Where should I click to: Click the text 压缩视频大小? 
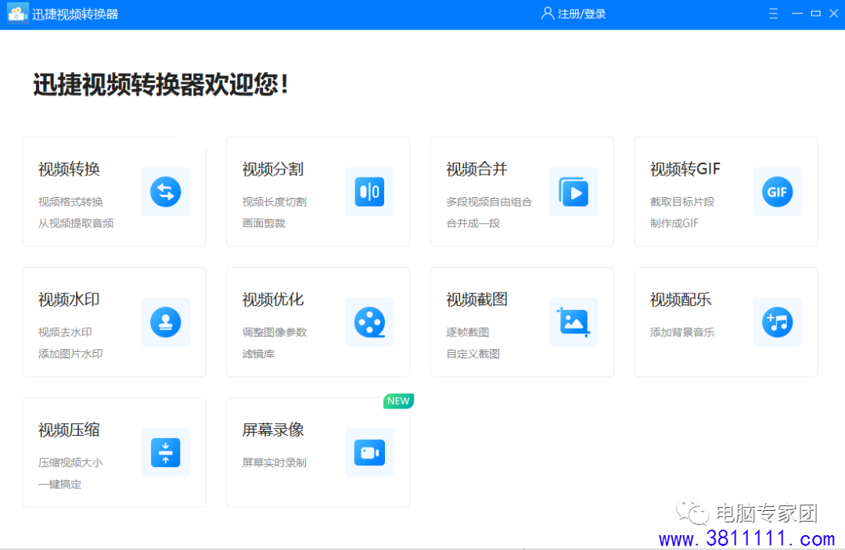[70, 462]
